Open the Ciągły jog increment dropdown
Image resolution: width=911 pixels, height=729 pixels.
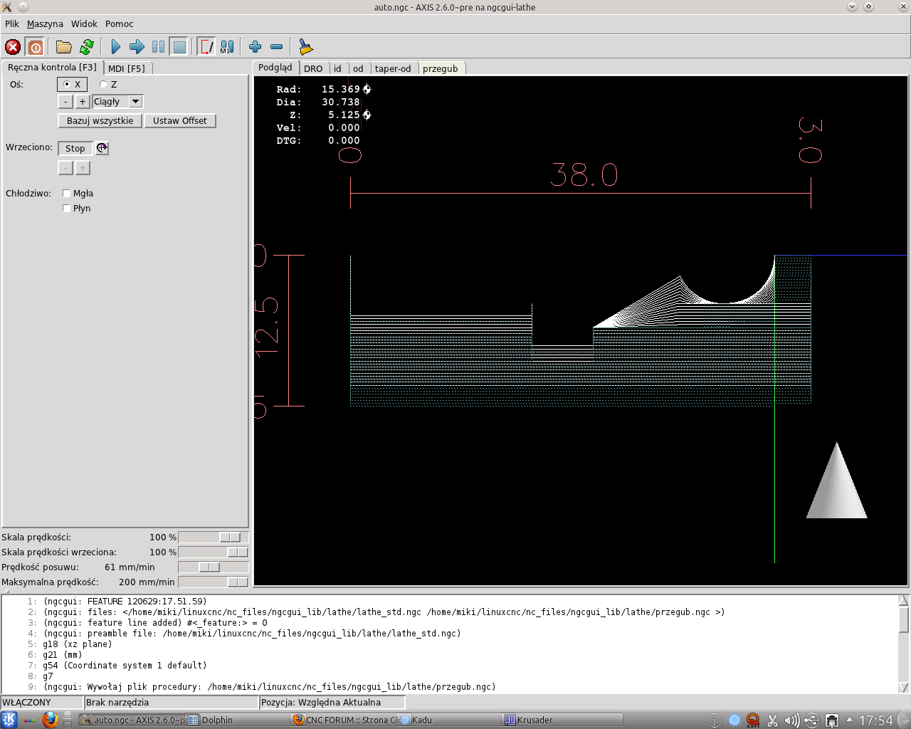(x=136, y=102)
